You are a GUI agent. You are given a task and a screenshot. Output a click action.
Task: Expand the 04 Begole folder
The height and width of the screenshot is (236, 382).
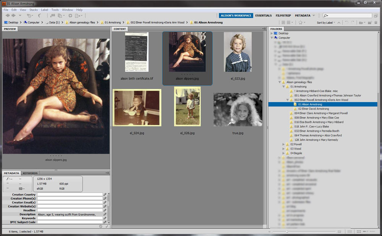283,153
